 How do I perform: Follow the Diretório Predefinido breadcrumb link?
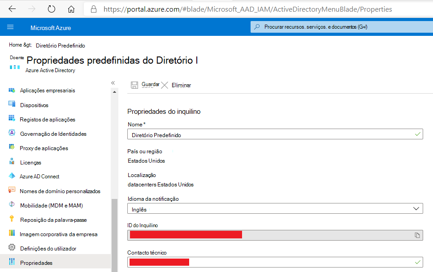61,46
